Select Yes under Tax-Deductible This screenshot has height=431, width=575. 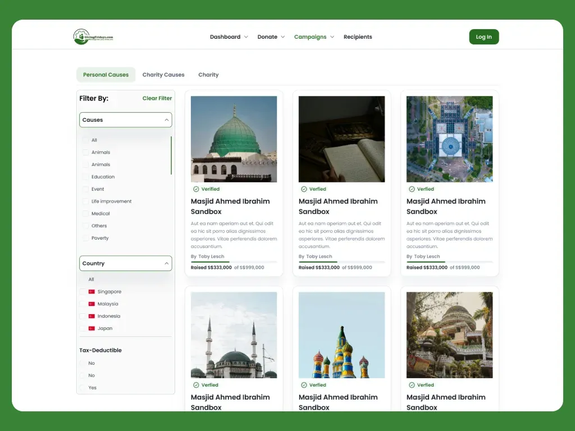click(83, 387)
